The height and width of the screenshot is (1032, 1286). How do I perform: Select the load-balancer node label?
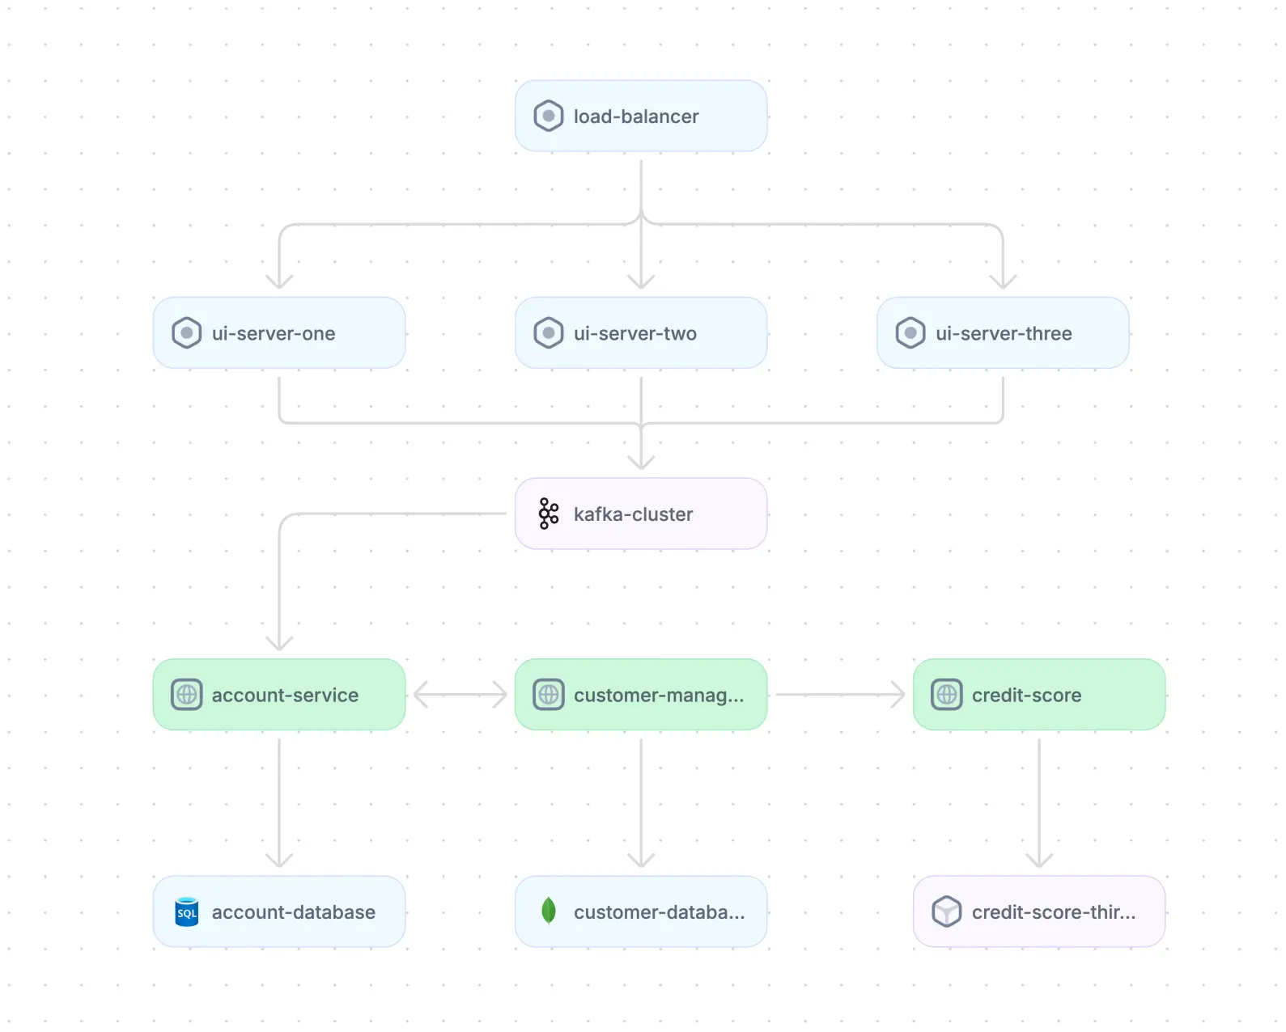coord(635,116)
